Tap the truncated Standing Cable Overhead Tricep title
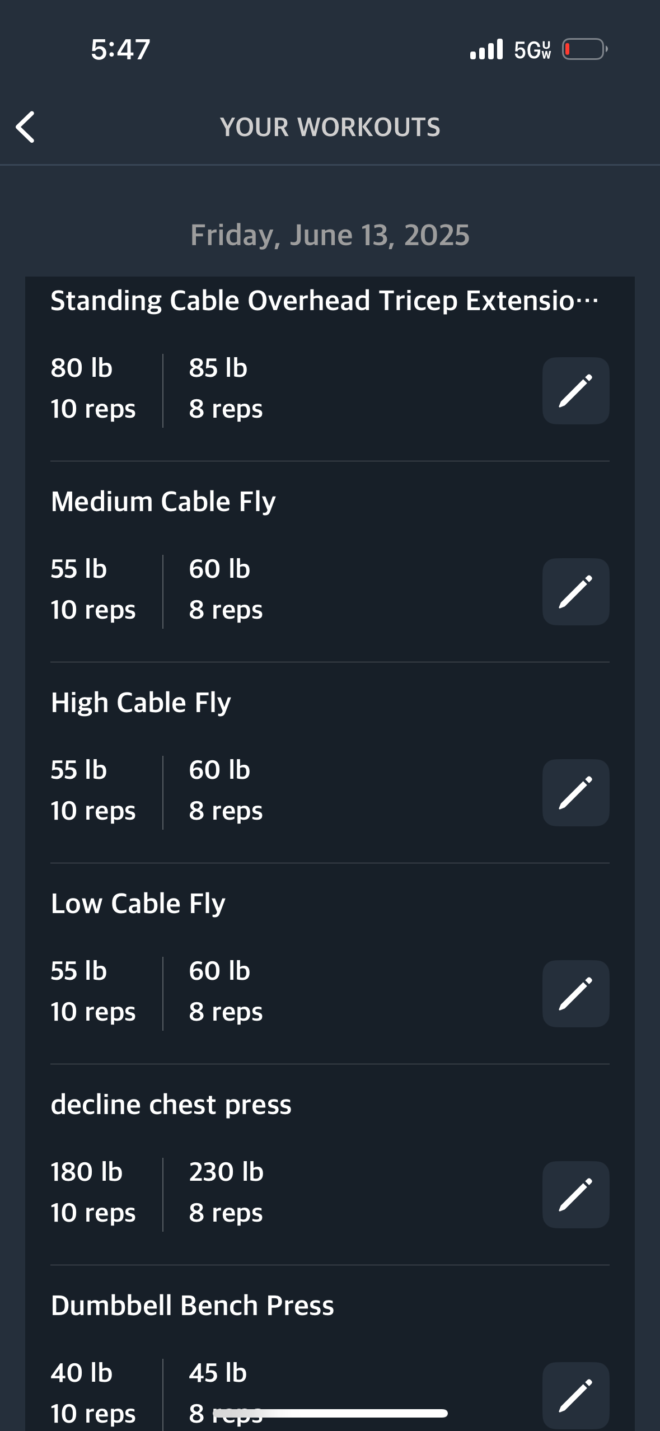Viewport: 660px width, 1431px height. [325, 301]
